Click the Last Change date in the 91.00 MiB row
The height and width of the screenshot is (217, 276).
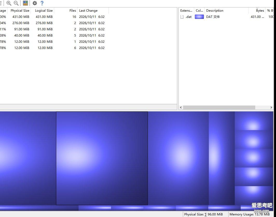click(x=92, y=29)
